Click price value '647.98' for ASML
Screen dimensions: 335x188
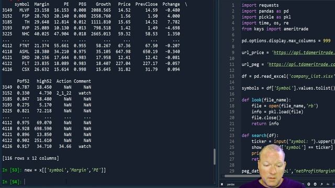click(x=123, y=52)
